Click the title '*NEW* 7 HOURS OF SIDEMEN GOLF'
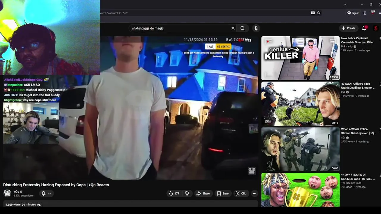The width and height of the screenshot is (381, 214). pyautogui.click(x=358, y=177)
